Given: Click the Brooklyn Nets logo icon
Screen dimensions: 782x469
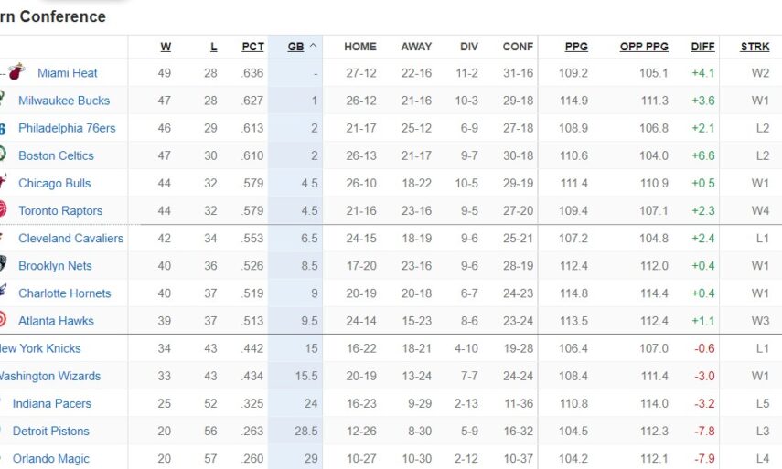Looking at the screenshot, I should coord(3,265).
